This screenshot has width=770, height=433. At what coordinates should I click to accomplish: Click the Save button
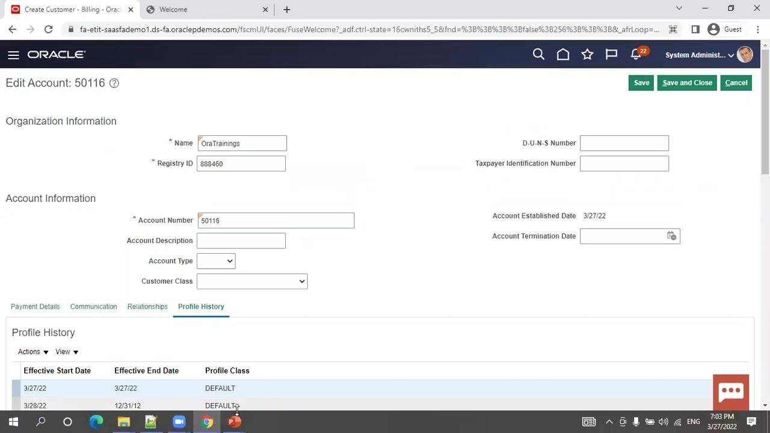point(641,83)
